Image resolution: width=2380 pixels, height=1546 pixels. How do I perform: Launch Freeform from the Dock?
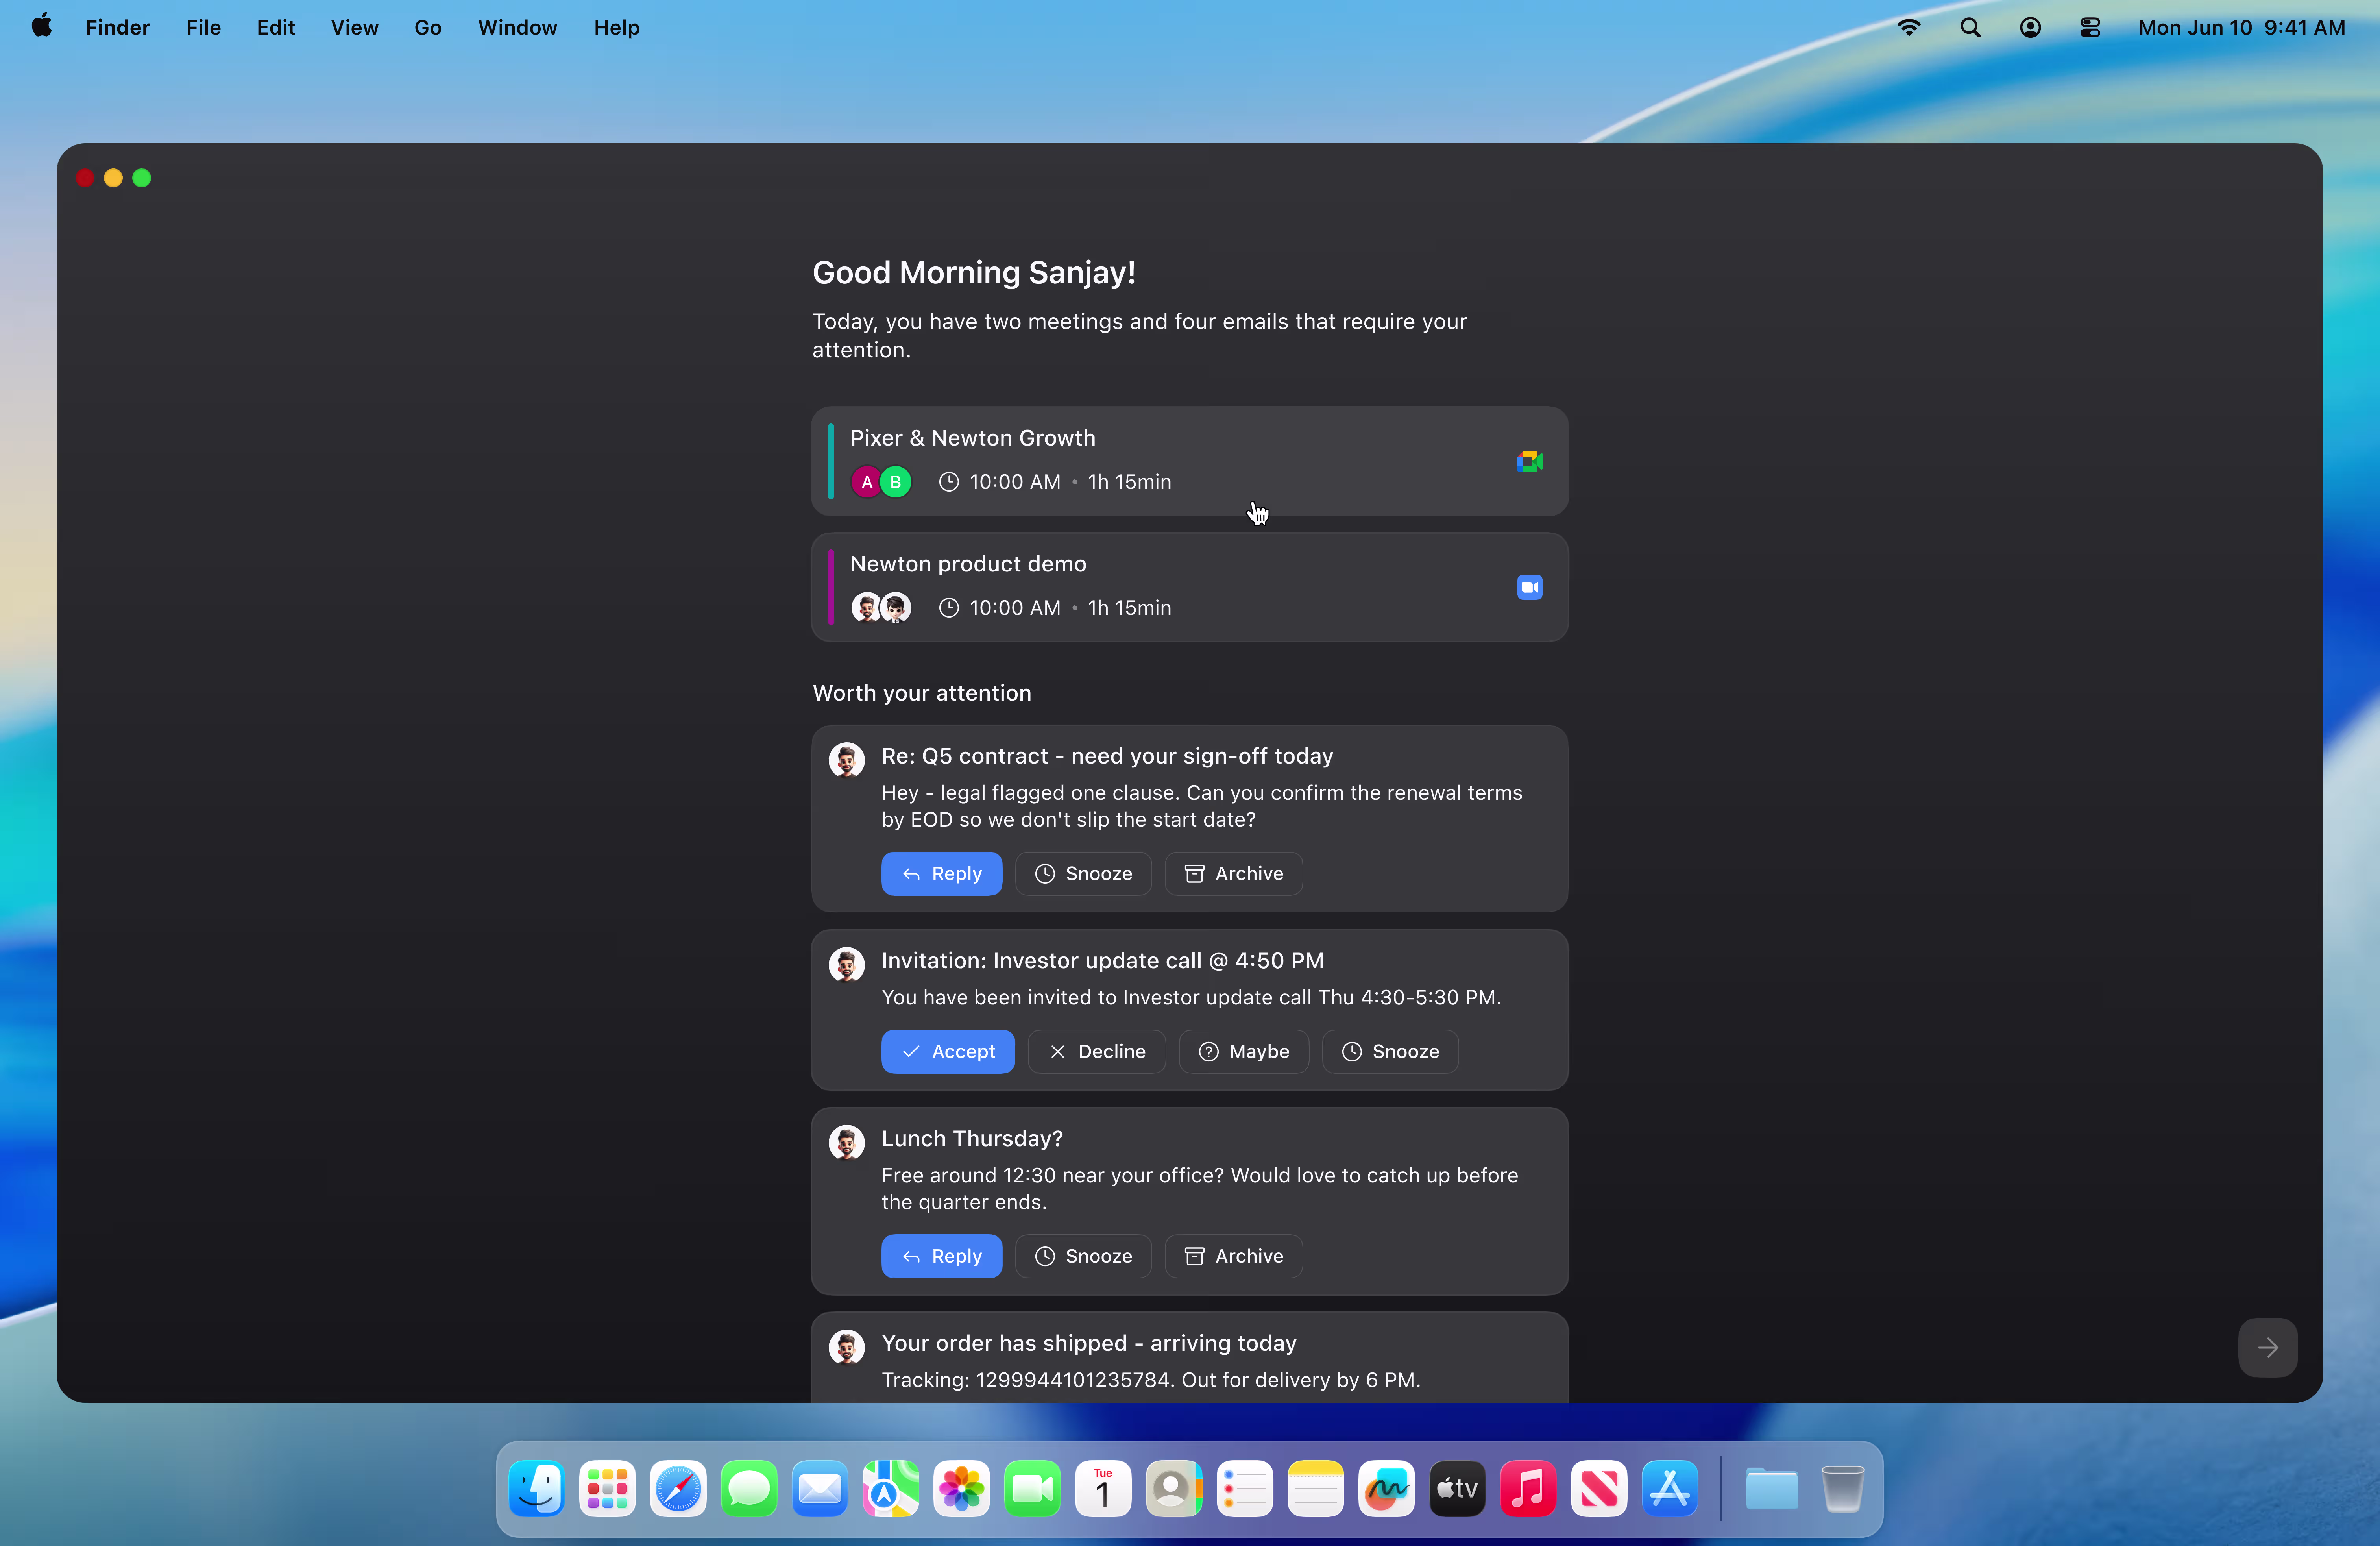[1387, 1489]
